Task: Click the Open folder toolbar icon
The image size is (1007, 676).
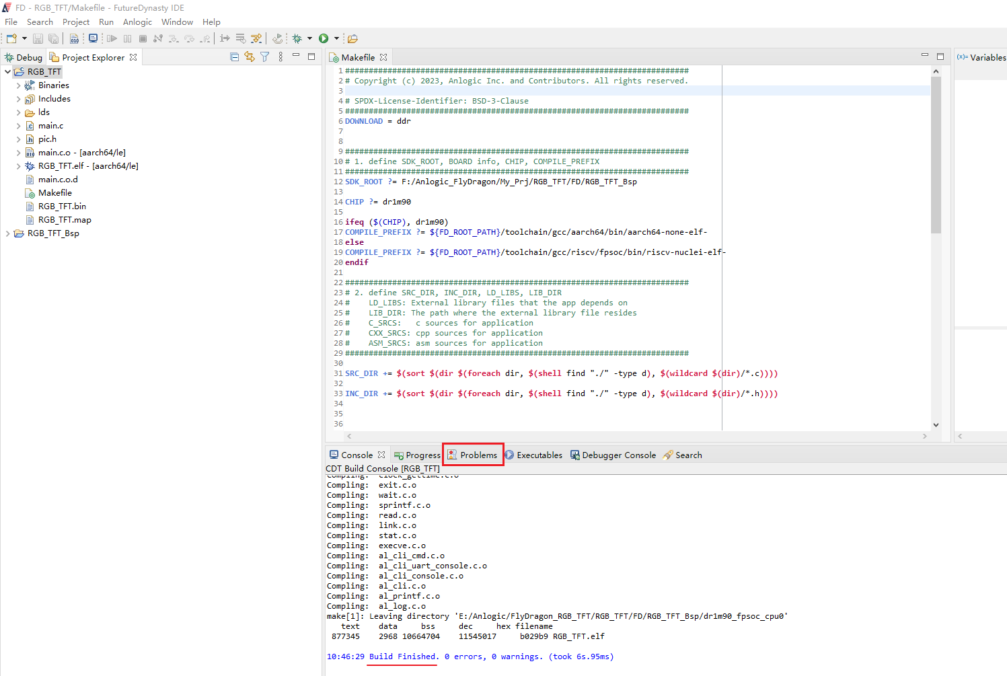Action: pyautogui.click(x=352, y=38)
